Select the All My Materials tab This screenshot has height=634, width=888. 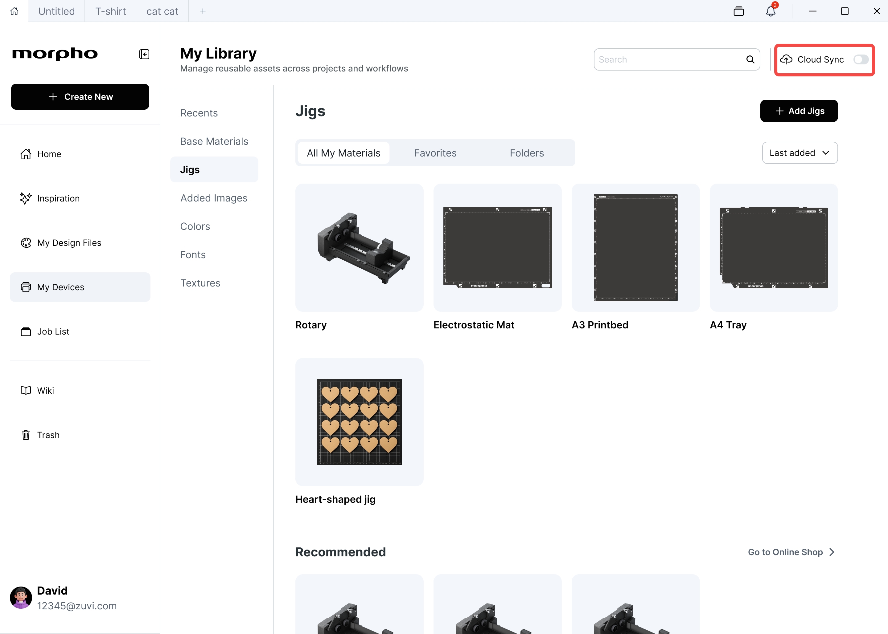(x=343, y=152)
